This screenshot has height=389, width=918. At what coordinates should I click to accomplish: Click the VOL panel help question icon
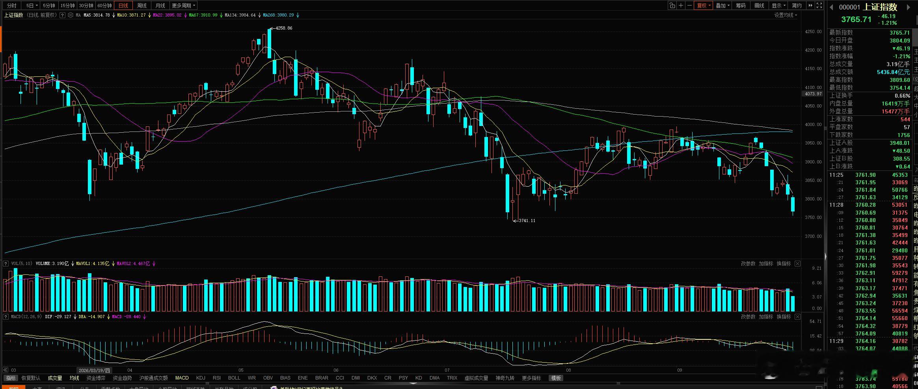coord(6,263)
